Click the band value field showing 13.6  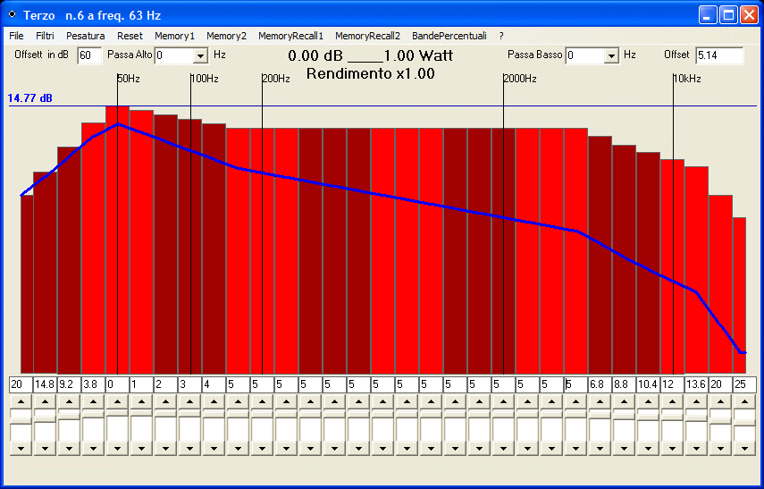pyautogui.click(x=696, y=384)
